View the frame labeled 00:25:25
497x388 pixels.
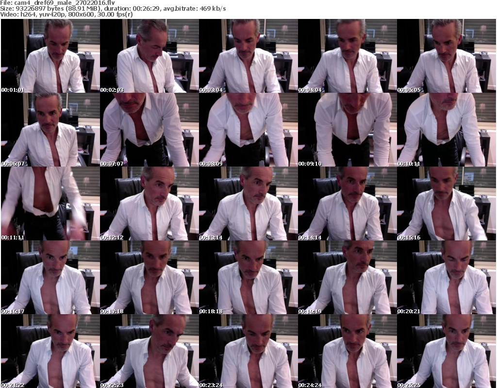click(x=447, y=351)
